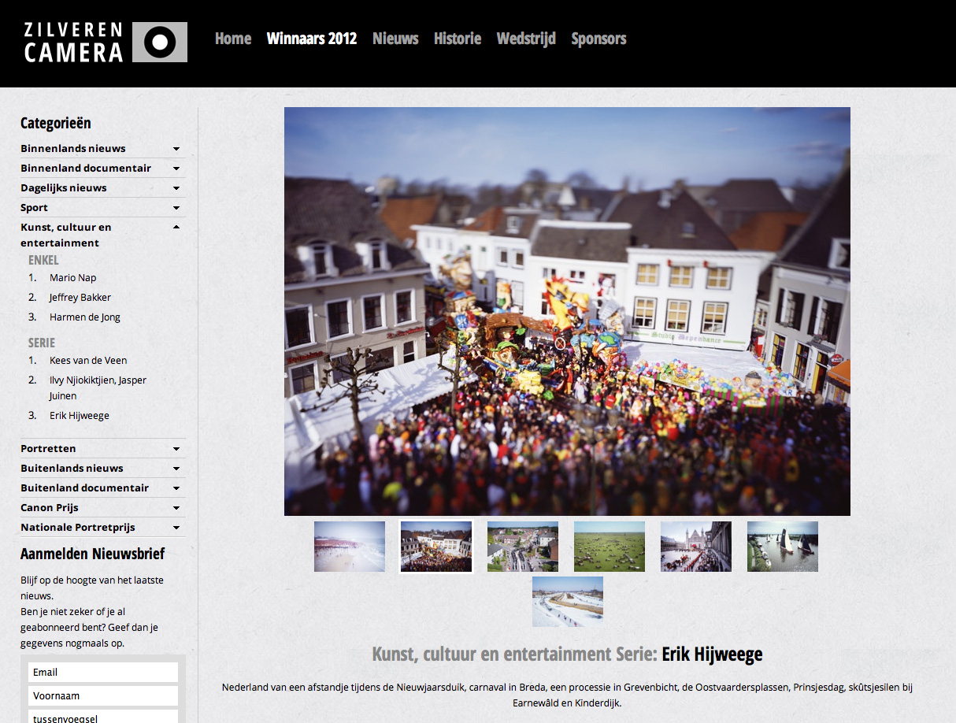Screen dimensions: 956x723
Task: Expand the Binnenlands nieuws category arrow
Action: pos(176,149)
